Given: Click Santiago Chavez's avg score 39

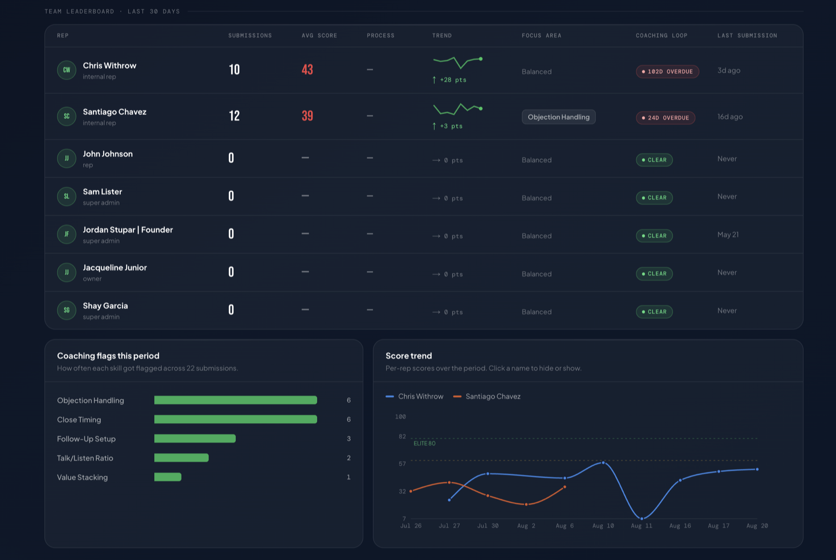Looking at the screenshot, I should (x=307, y=116).
